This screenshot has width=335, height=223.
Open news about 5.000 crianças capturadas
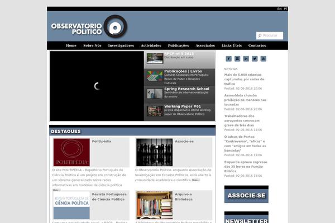pyautogui.click(x=244, y=79)
